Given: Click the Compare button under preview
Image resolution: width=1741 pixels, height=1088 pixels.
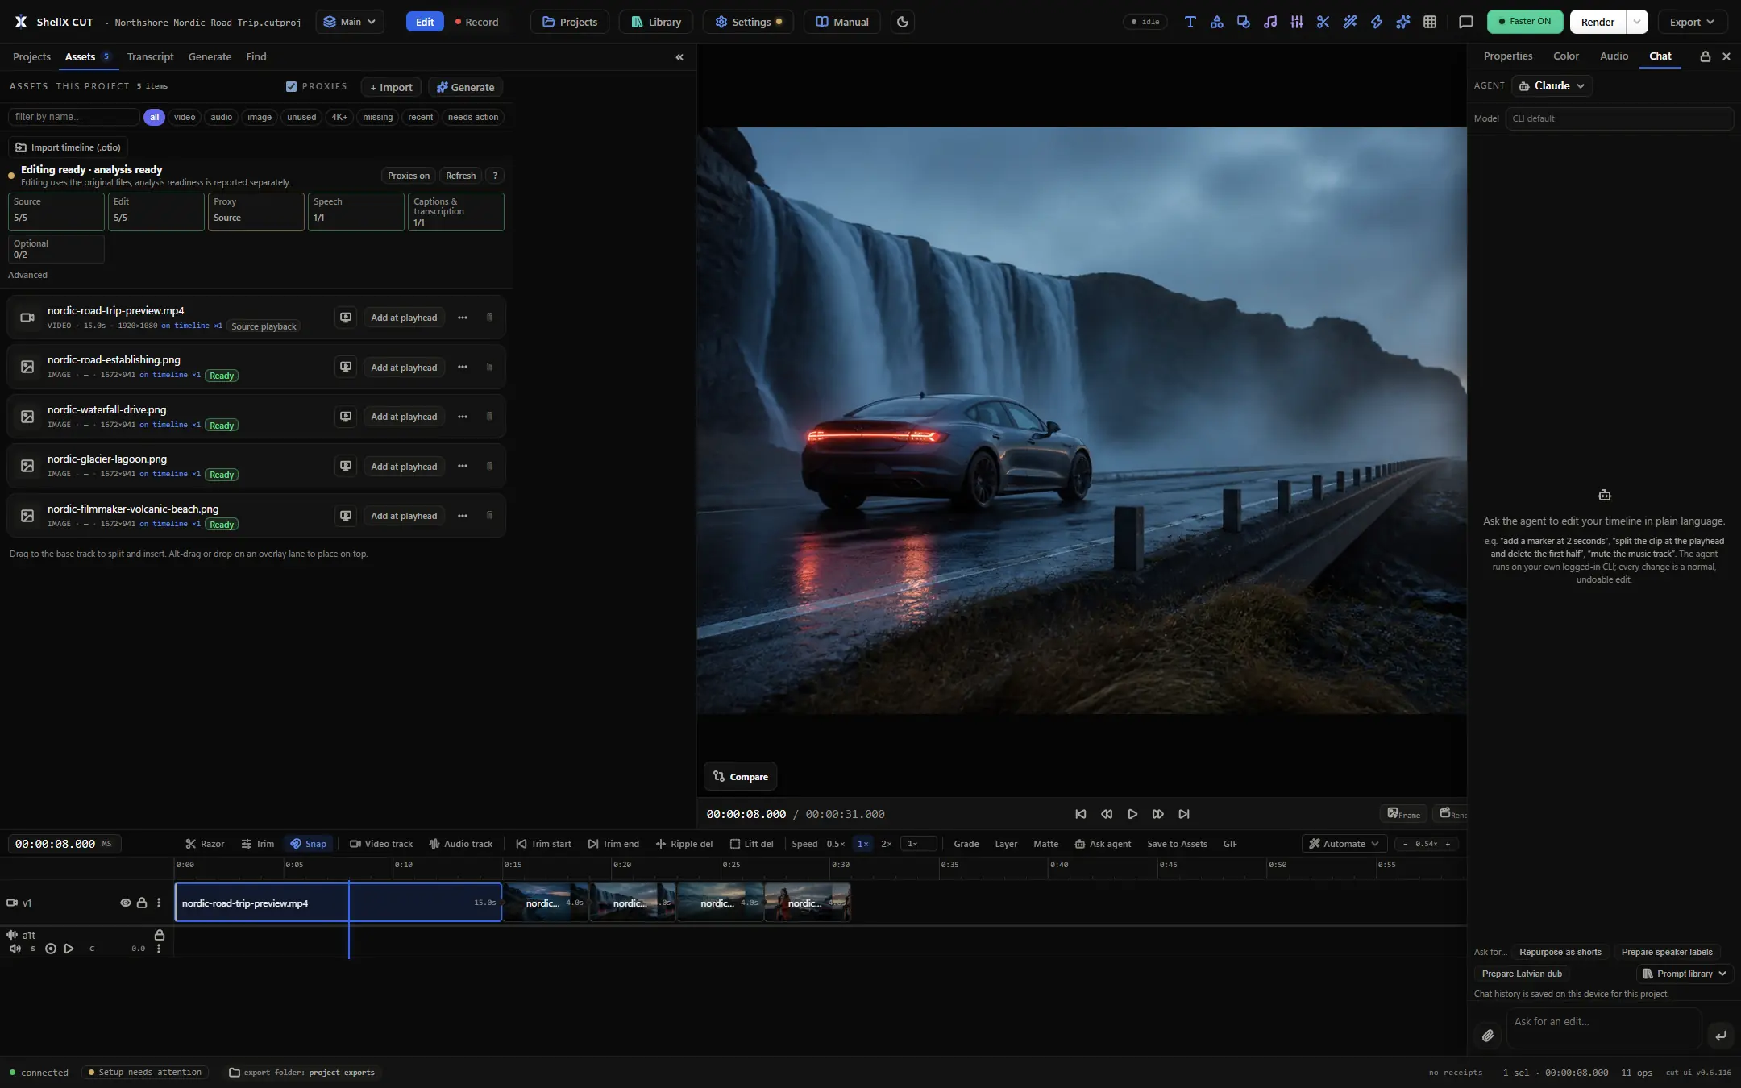Looking at the screenshot, I should coord(740,776).
